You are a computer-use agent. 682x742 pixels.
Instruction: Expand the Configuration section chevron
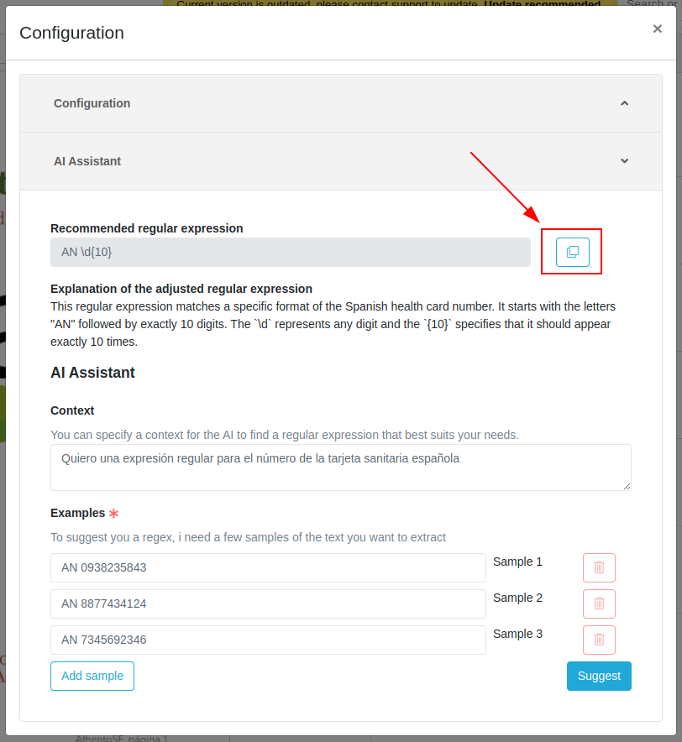coord(624,103)
